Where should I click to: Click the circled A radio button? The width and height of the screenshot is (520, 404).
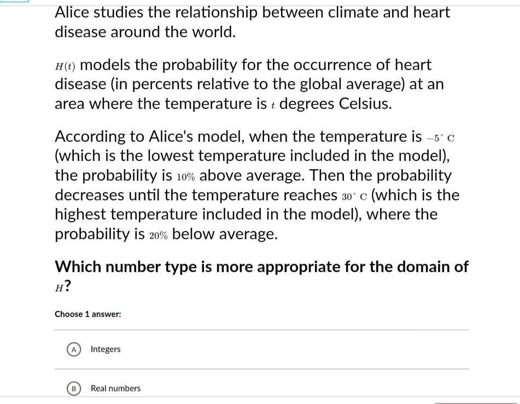point(74,349)
